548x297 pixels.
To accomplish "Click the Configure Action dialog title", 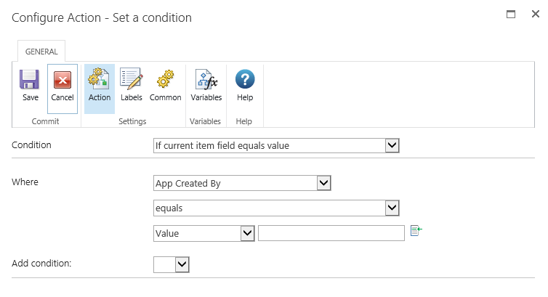I will click(102, 17).
